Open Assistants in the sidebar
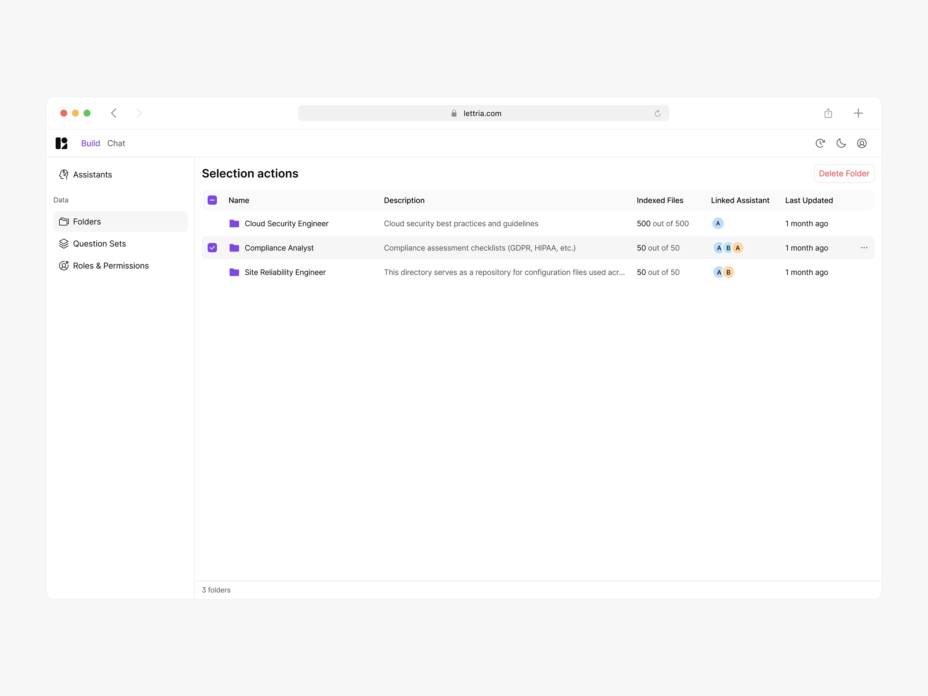 tap(92, 175)
